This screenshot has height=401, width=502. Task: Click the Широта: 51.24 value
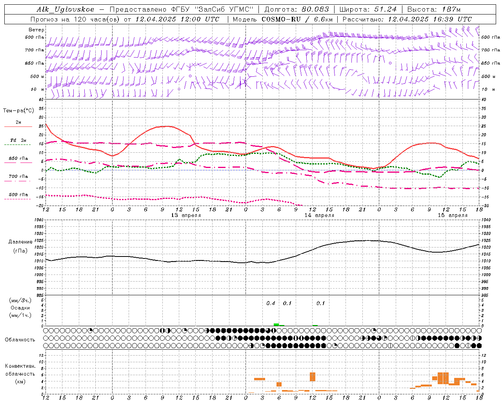368,9
